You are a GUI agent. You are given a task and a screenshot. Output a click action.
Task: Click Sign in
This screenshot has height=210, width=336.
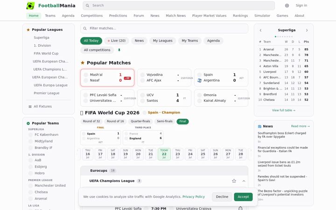pos(301,6)
